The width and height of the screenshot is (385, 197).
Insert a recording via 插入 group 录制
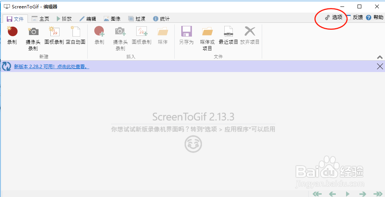[100, 35]
